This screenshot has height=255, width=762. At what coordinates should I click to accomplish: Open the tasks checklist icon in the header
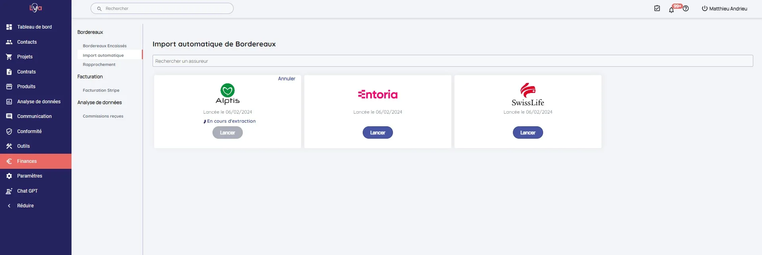pyautogui.click(x=657, y=8)
